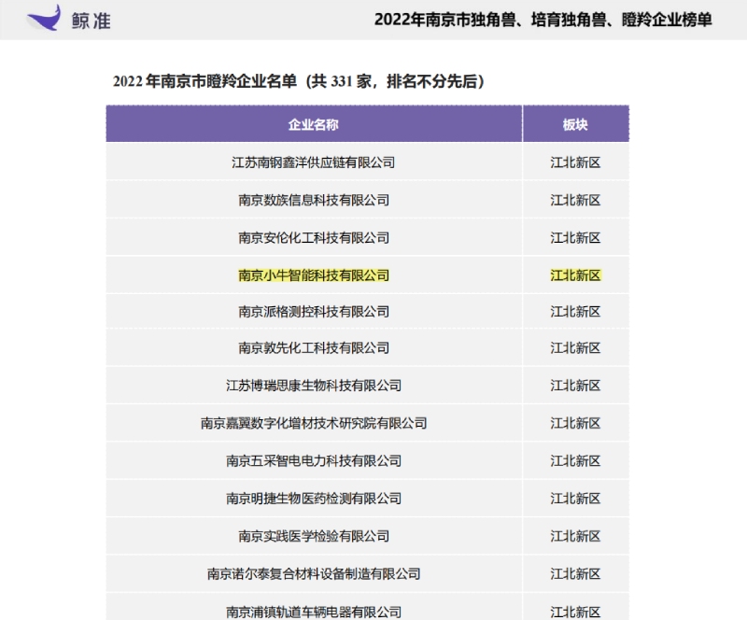Click 江北新区 in 南京五采智电 row

[575, 461]
